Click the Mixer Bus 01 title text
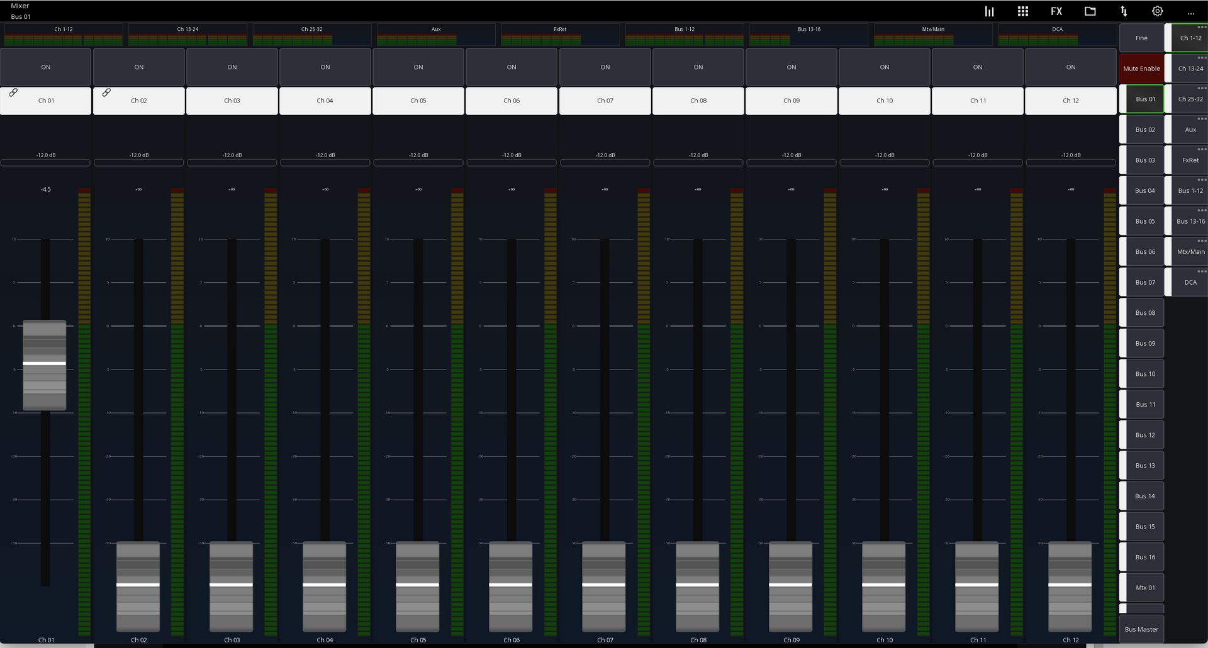Viewport: 1208px width, 648px height. [x=21, y=11]
